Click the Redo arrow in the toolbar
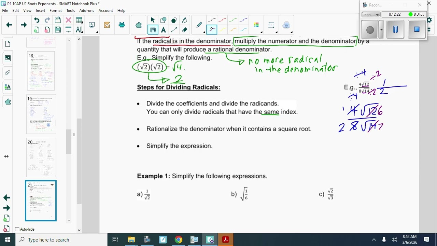 [47, 20]
